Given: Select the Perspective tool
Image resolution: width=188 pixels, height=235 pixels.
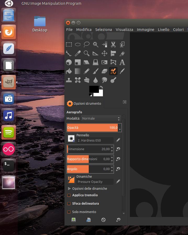Looking at the screenshot, I should tap(96, 62).
